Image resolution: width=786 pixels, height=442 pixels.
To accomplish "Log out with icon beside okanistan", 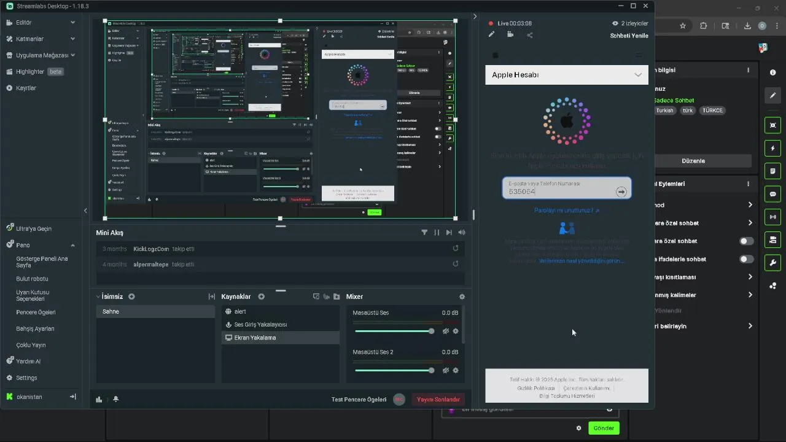I will pos(72,397).
